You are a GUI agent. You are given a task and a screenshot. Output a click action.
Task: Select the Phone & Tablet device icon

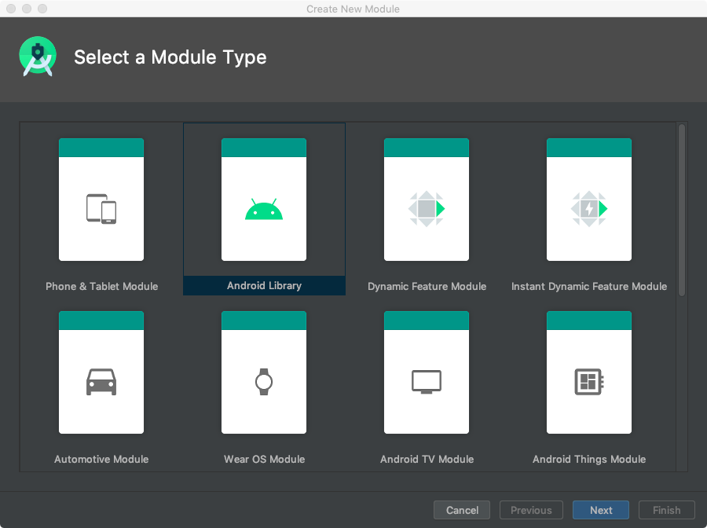pyautogui.click(x=101, y=209)
